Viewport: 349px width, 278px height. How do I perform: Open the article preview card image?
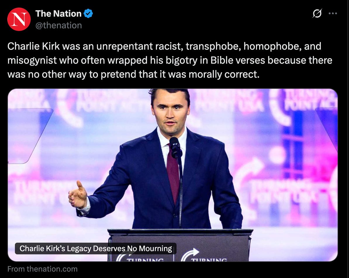tap(173, 175)
